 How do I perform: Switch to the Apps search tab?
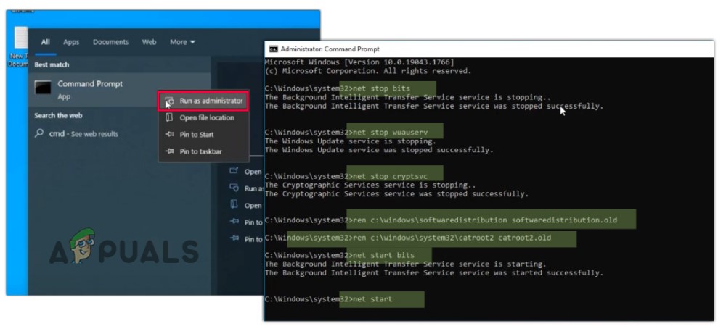71,42
